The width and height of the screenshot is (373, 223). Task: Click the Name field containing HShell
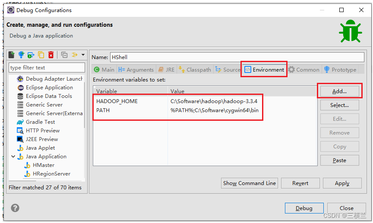click(237, 57)
